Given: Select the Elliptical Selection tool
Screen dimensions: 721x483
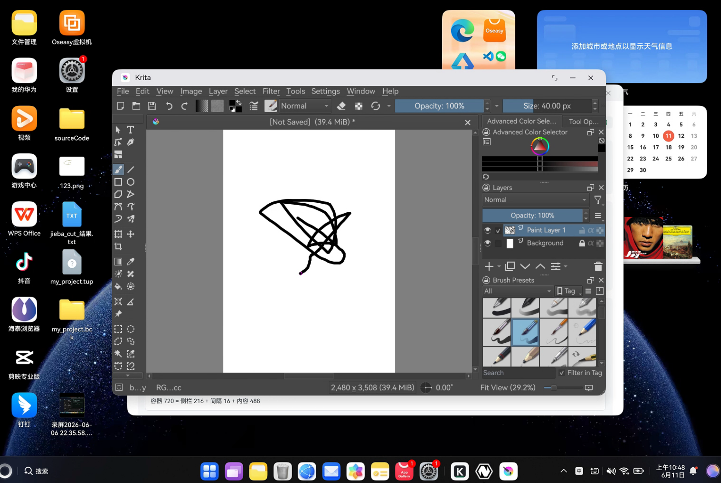Looking at the screenshot, I should click(x=130, y=329).
